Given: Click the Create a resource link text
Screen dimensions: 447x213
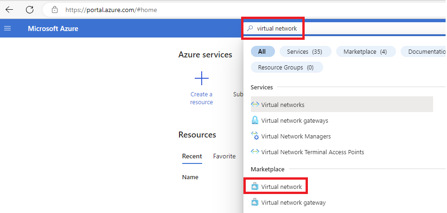Looking at the screenshot, I should 202,98.
